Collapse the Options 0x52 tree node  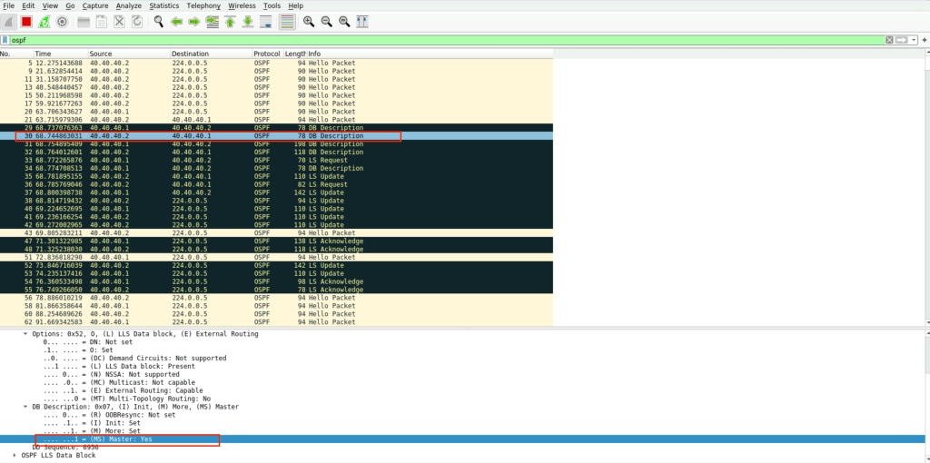click(26, 334)
